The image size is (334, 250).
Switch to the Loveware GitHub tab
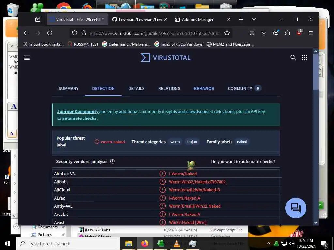coord(140,19)
